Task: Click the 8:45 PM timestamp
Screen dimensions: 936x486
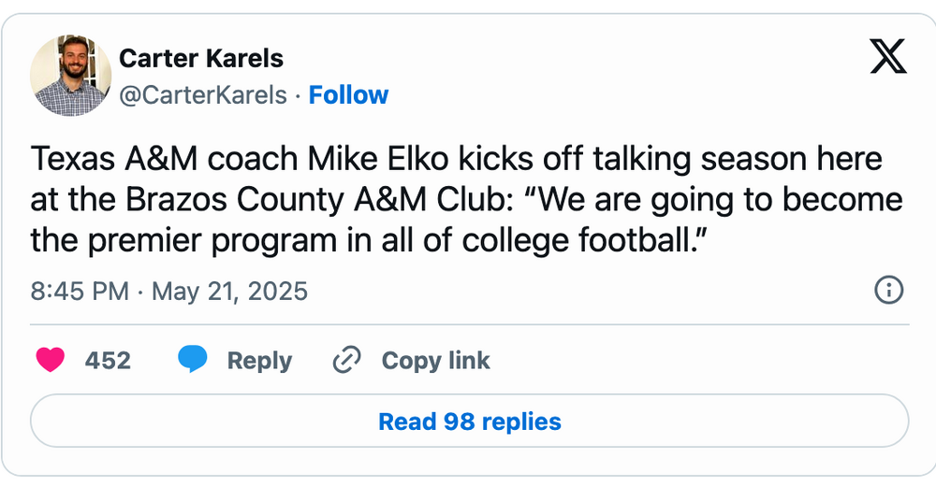Action: (79, 292)
